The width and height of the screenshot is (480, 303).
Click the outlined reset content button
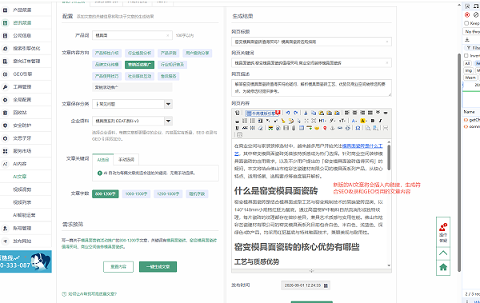click(118, 266)
